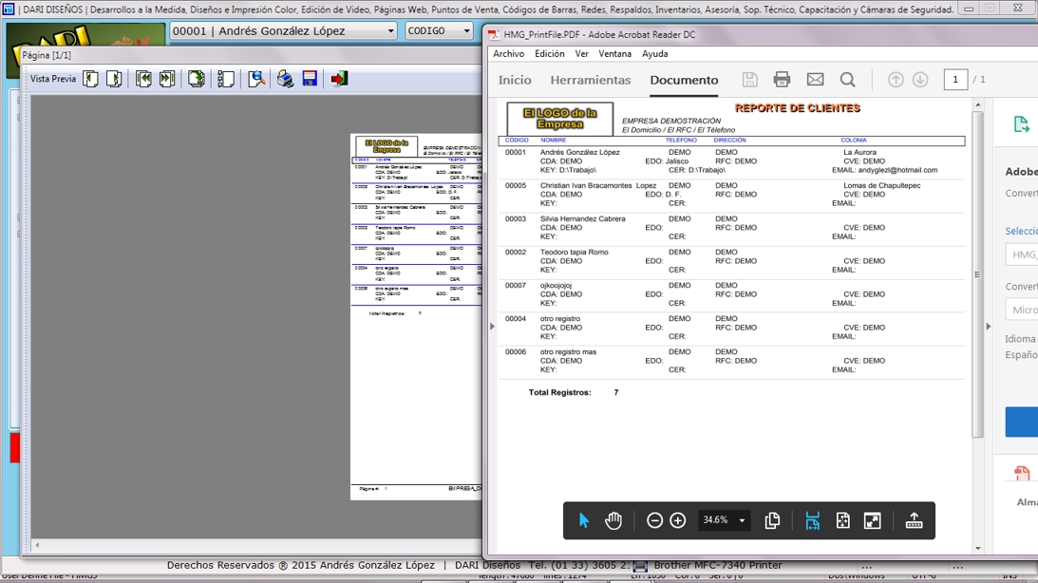Toggle full screen mode in PDF toolbar
The image size is (1038, 583).
tap(873, 520)
